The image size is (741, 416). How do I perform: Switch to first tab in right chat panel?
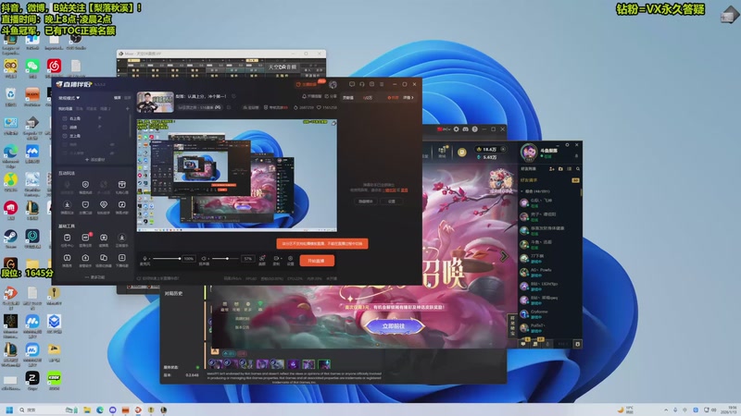[348, 98]
